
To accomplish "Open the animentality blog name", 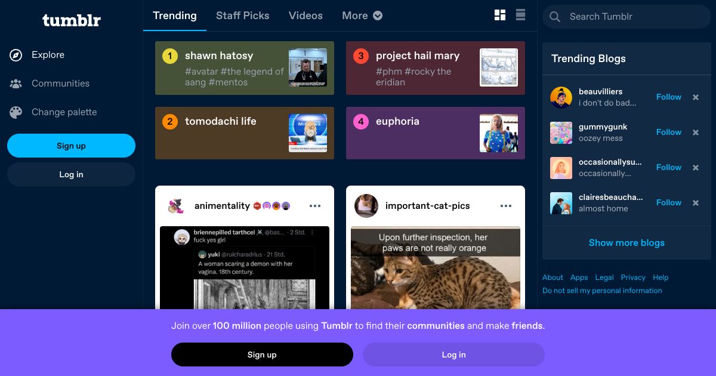I will 222,206.
